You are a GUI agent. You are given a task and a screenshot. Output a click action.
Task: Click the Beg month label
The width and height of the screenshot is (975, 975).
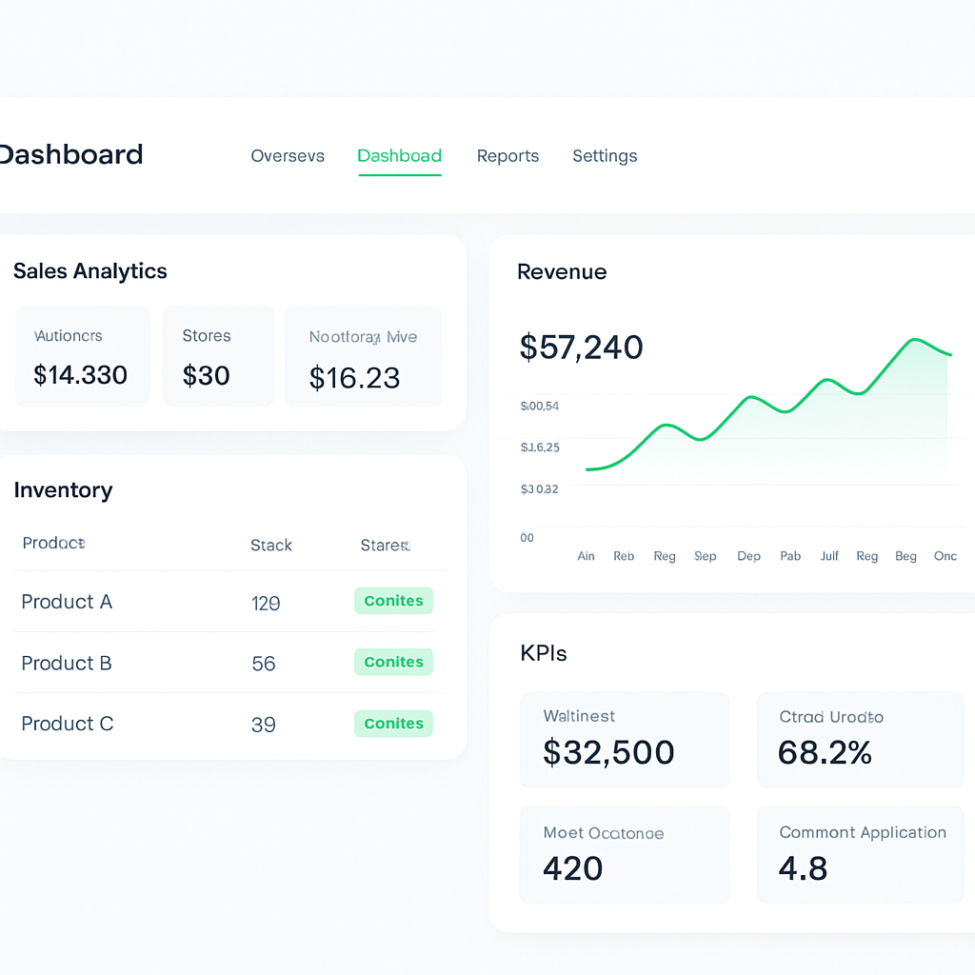pos(905,556)
